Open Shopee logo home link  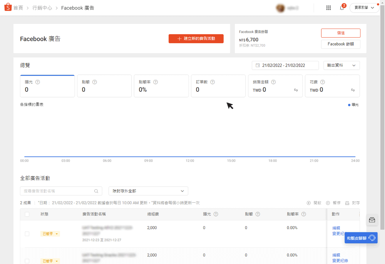(x=8, y=7)
